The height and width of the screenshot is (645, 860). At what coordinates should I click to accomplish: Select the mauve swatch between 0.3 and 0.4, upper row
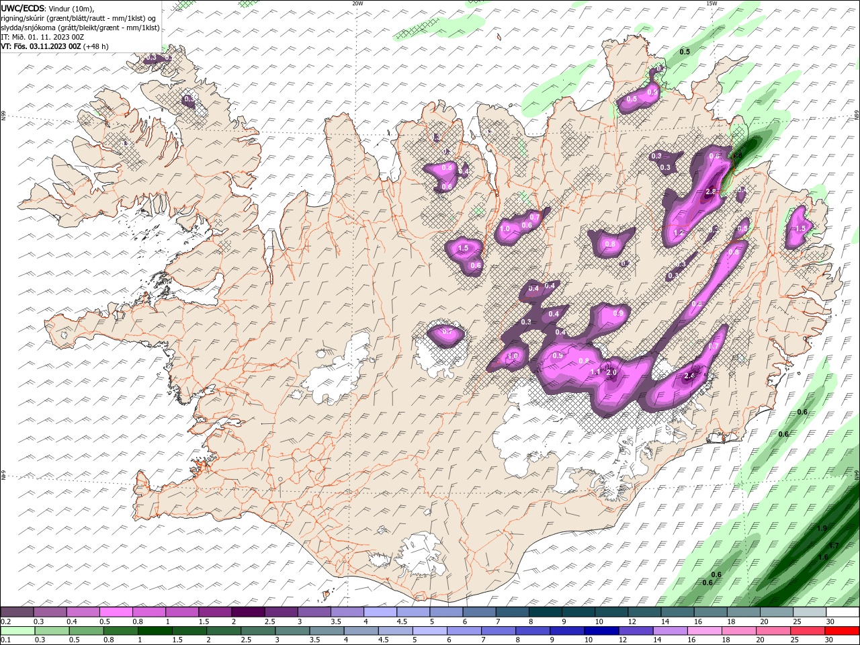(50, 612)
